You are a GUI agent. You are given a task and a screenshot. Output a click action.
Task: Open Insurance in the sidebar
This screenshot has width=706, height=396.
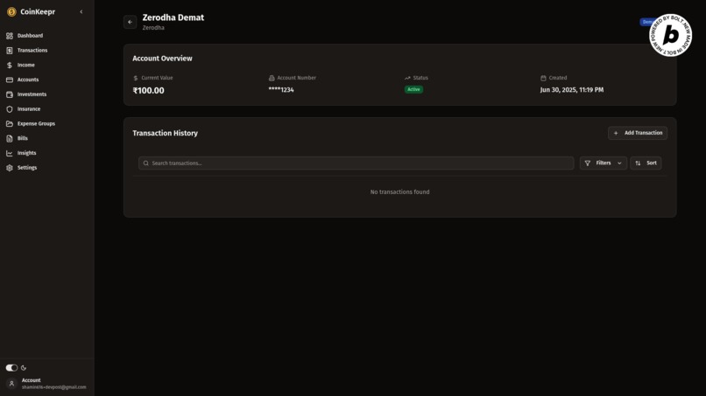(29, 109)
